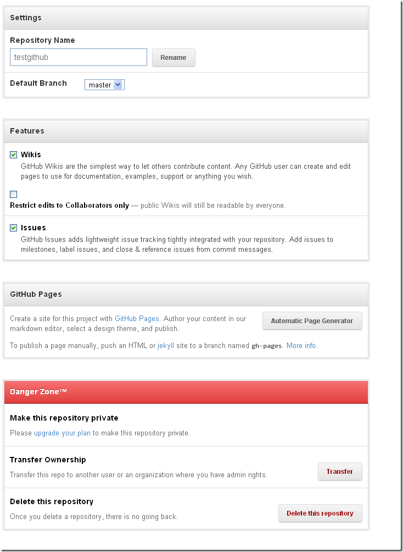Image resolution: width=403 pixels, height=552 pixels.
Task: Click the Default Branch label
Action: 38,83
